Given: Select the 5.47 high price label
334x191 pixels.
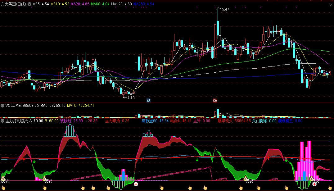Looking at the screenshot, I should coord(226,9).
